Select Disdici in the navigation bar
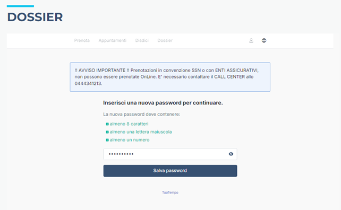This screenshot has width=341, height=210. point(142,40)
